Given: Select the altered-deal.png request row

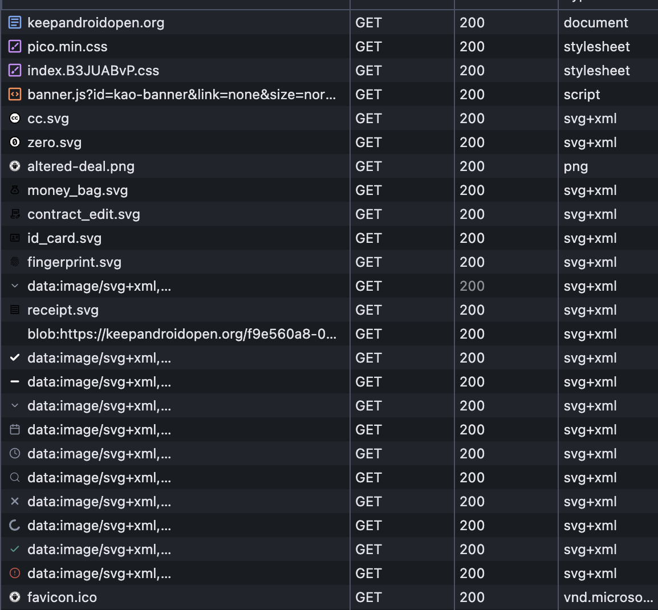Looking at the screenshot, I should coord(81,166).
